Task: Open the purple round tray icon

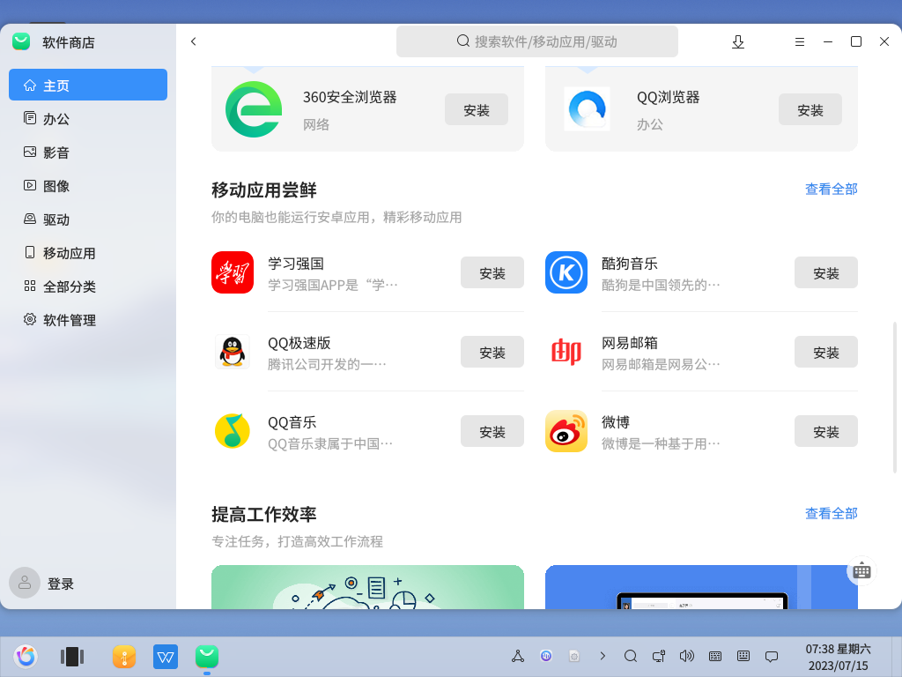Action: (x=546, y=656)
